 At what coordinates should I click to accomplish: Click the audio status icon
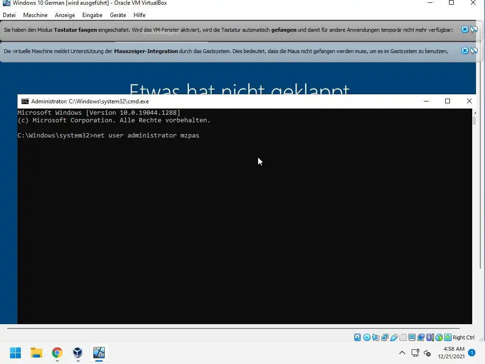[376, 337]
